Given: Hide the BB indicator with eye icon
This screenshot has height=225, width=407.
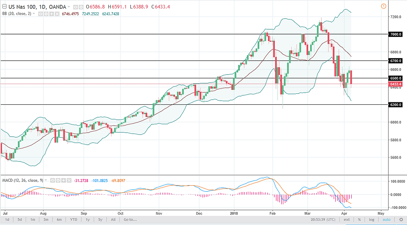Looking at the screenshot, I should click(x=40, y=14).
